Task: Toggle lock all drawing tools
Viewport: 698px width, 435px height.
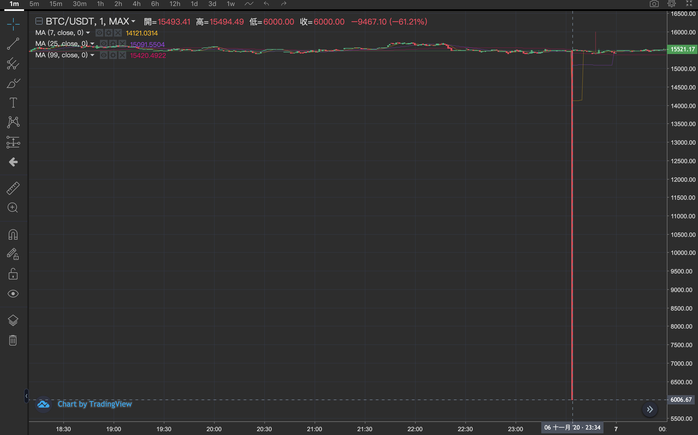Action: [x=13, y=274]
